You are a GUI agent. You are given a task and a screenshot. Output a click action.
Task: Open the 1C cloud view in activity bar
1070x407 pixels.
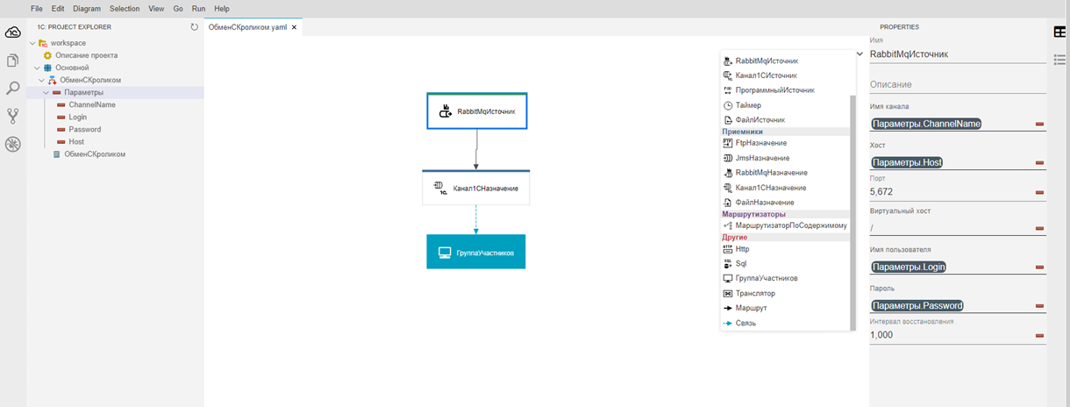pos(12,32)
